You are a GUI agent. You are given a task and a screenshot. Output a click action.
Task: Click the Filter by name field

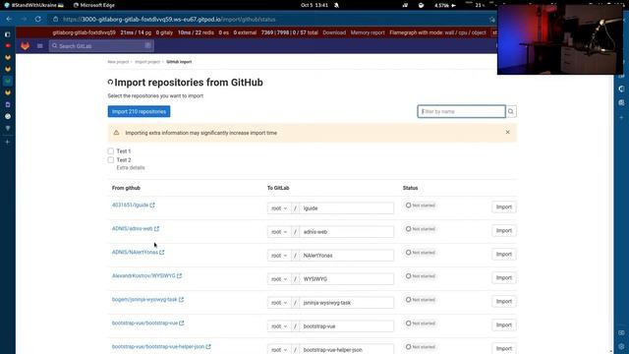coord(461,111)
